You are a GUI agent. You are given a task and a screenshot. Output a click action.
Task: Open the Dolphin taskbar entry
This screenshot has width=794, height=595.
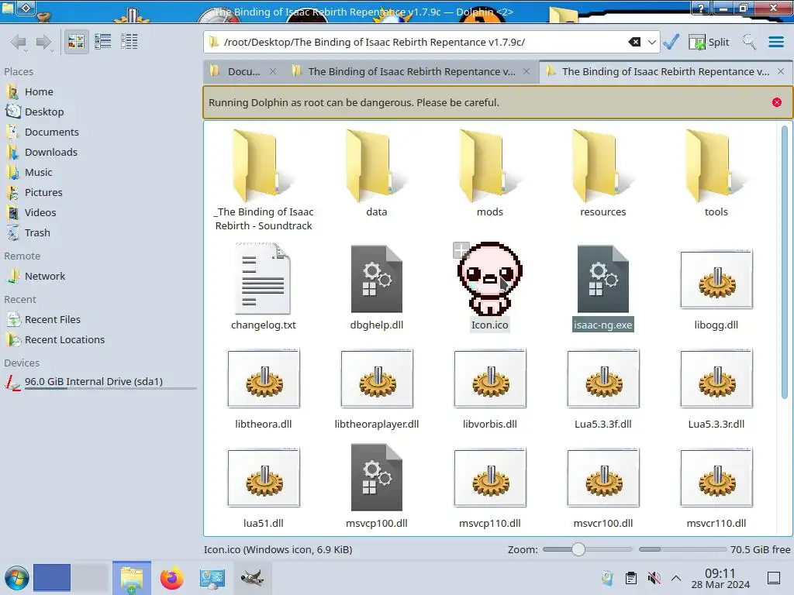click(132, 578)
